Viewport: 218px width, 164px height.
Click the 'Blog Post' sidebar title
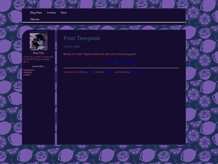pyautogui.click(x=38, y=53)
